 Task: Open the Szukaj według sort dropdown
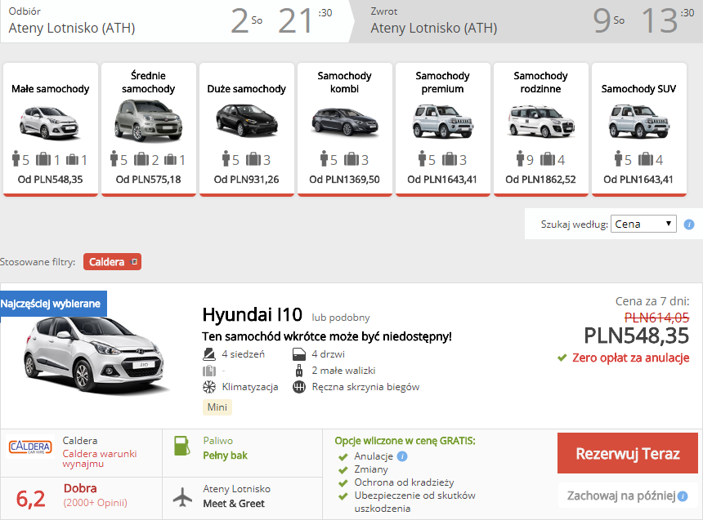pos(643,224)
